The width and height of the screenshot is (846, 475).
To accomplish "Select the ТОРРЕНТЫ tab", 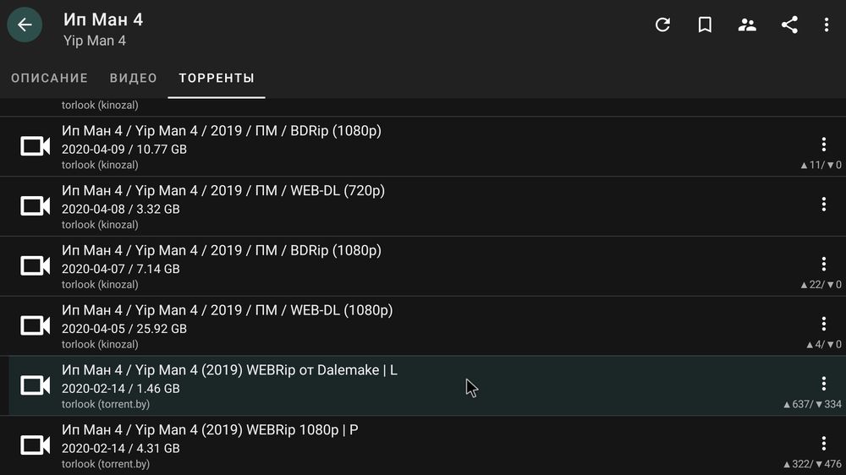I will point(217,78).
